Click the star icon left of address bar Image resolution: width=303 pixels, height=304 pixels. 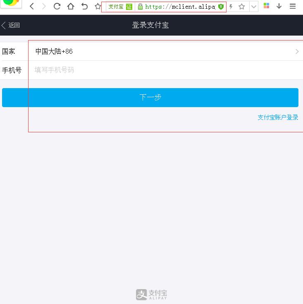[x=98, y=6]
